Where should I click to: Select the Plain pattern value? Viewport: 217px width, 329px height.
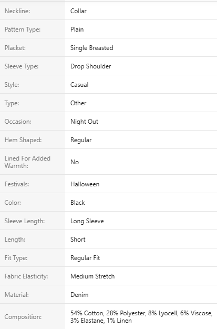[x=77, y=29]
